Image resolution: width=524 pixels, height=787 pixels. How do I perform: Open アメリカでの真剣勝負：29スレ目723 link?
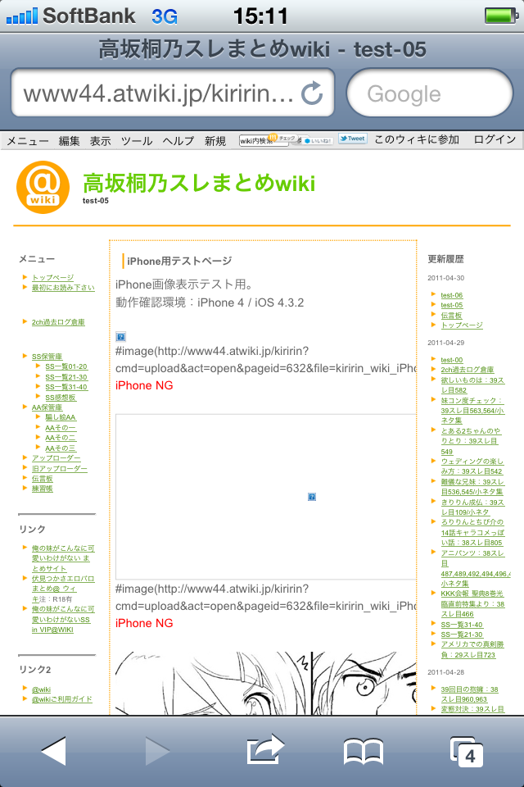pos(472,649)
